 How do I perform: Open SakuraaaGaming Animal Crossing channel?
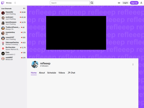coord(14,43)
